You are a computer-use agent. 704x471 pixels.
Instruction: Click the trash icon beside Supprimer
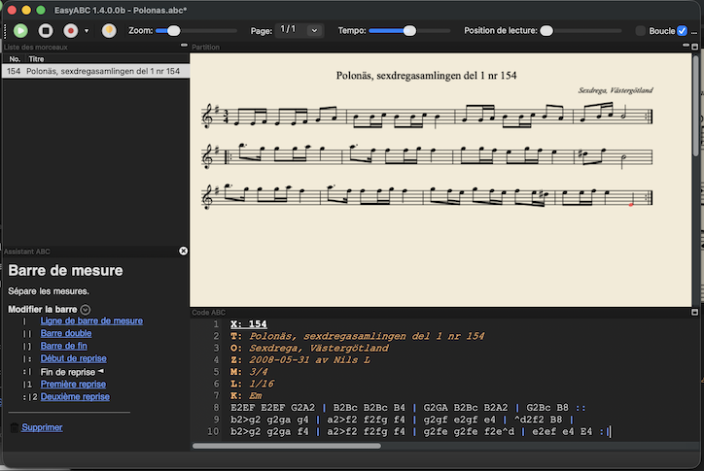point(15,427)
